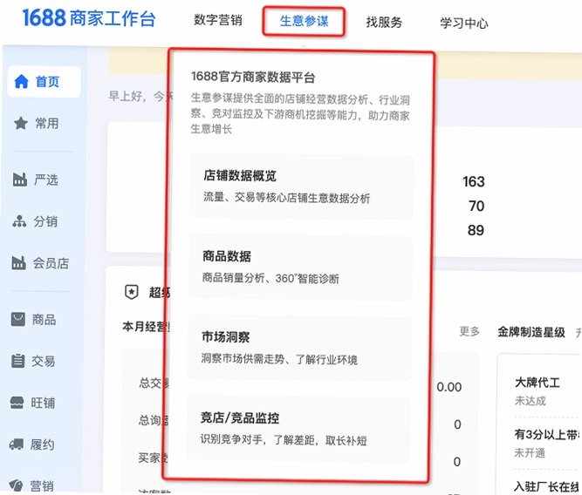The height and width of the screenshot is (495, 582).
Task: Open the 竞店/竞品监控 card
Action: [298, 429]
